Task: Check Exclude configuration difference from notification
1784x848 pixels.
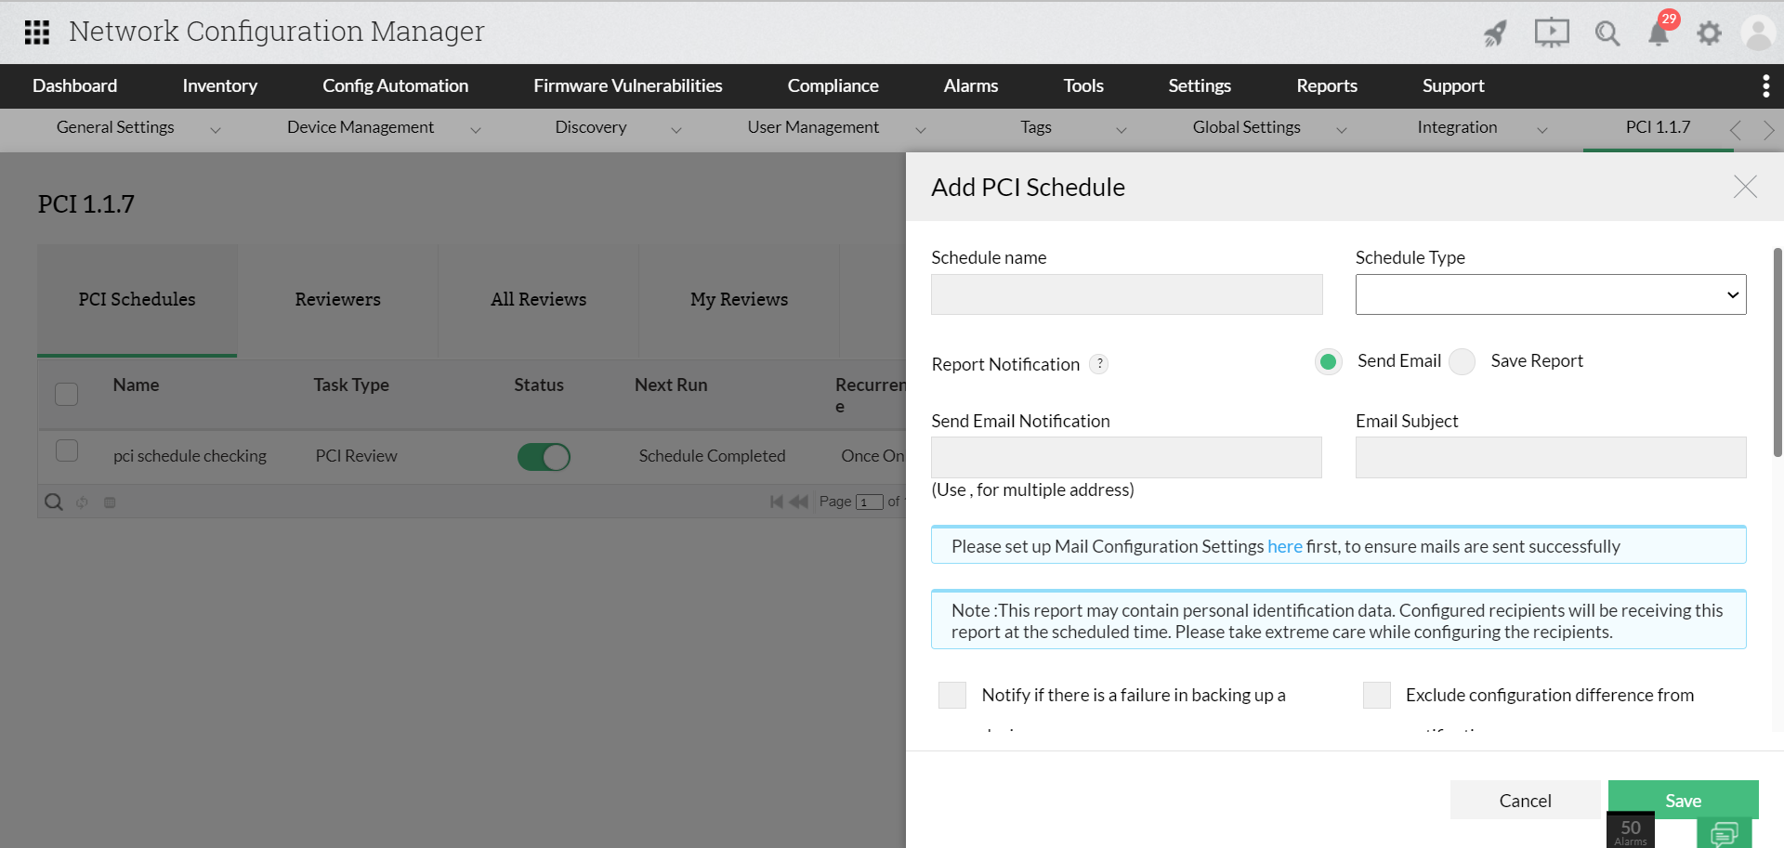Action: 1376,695
